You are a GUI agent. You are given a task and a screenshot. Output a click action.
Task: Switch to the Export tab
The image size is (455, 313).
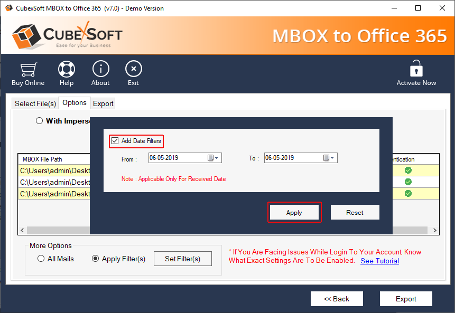tap(103, 103)
